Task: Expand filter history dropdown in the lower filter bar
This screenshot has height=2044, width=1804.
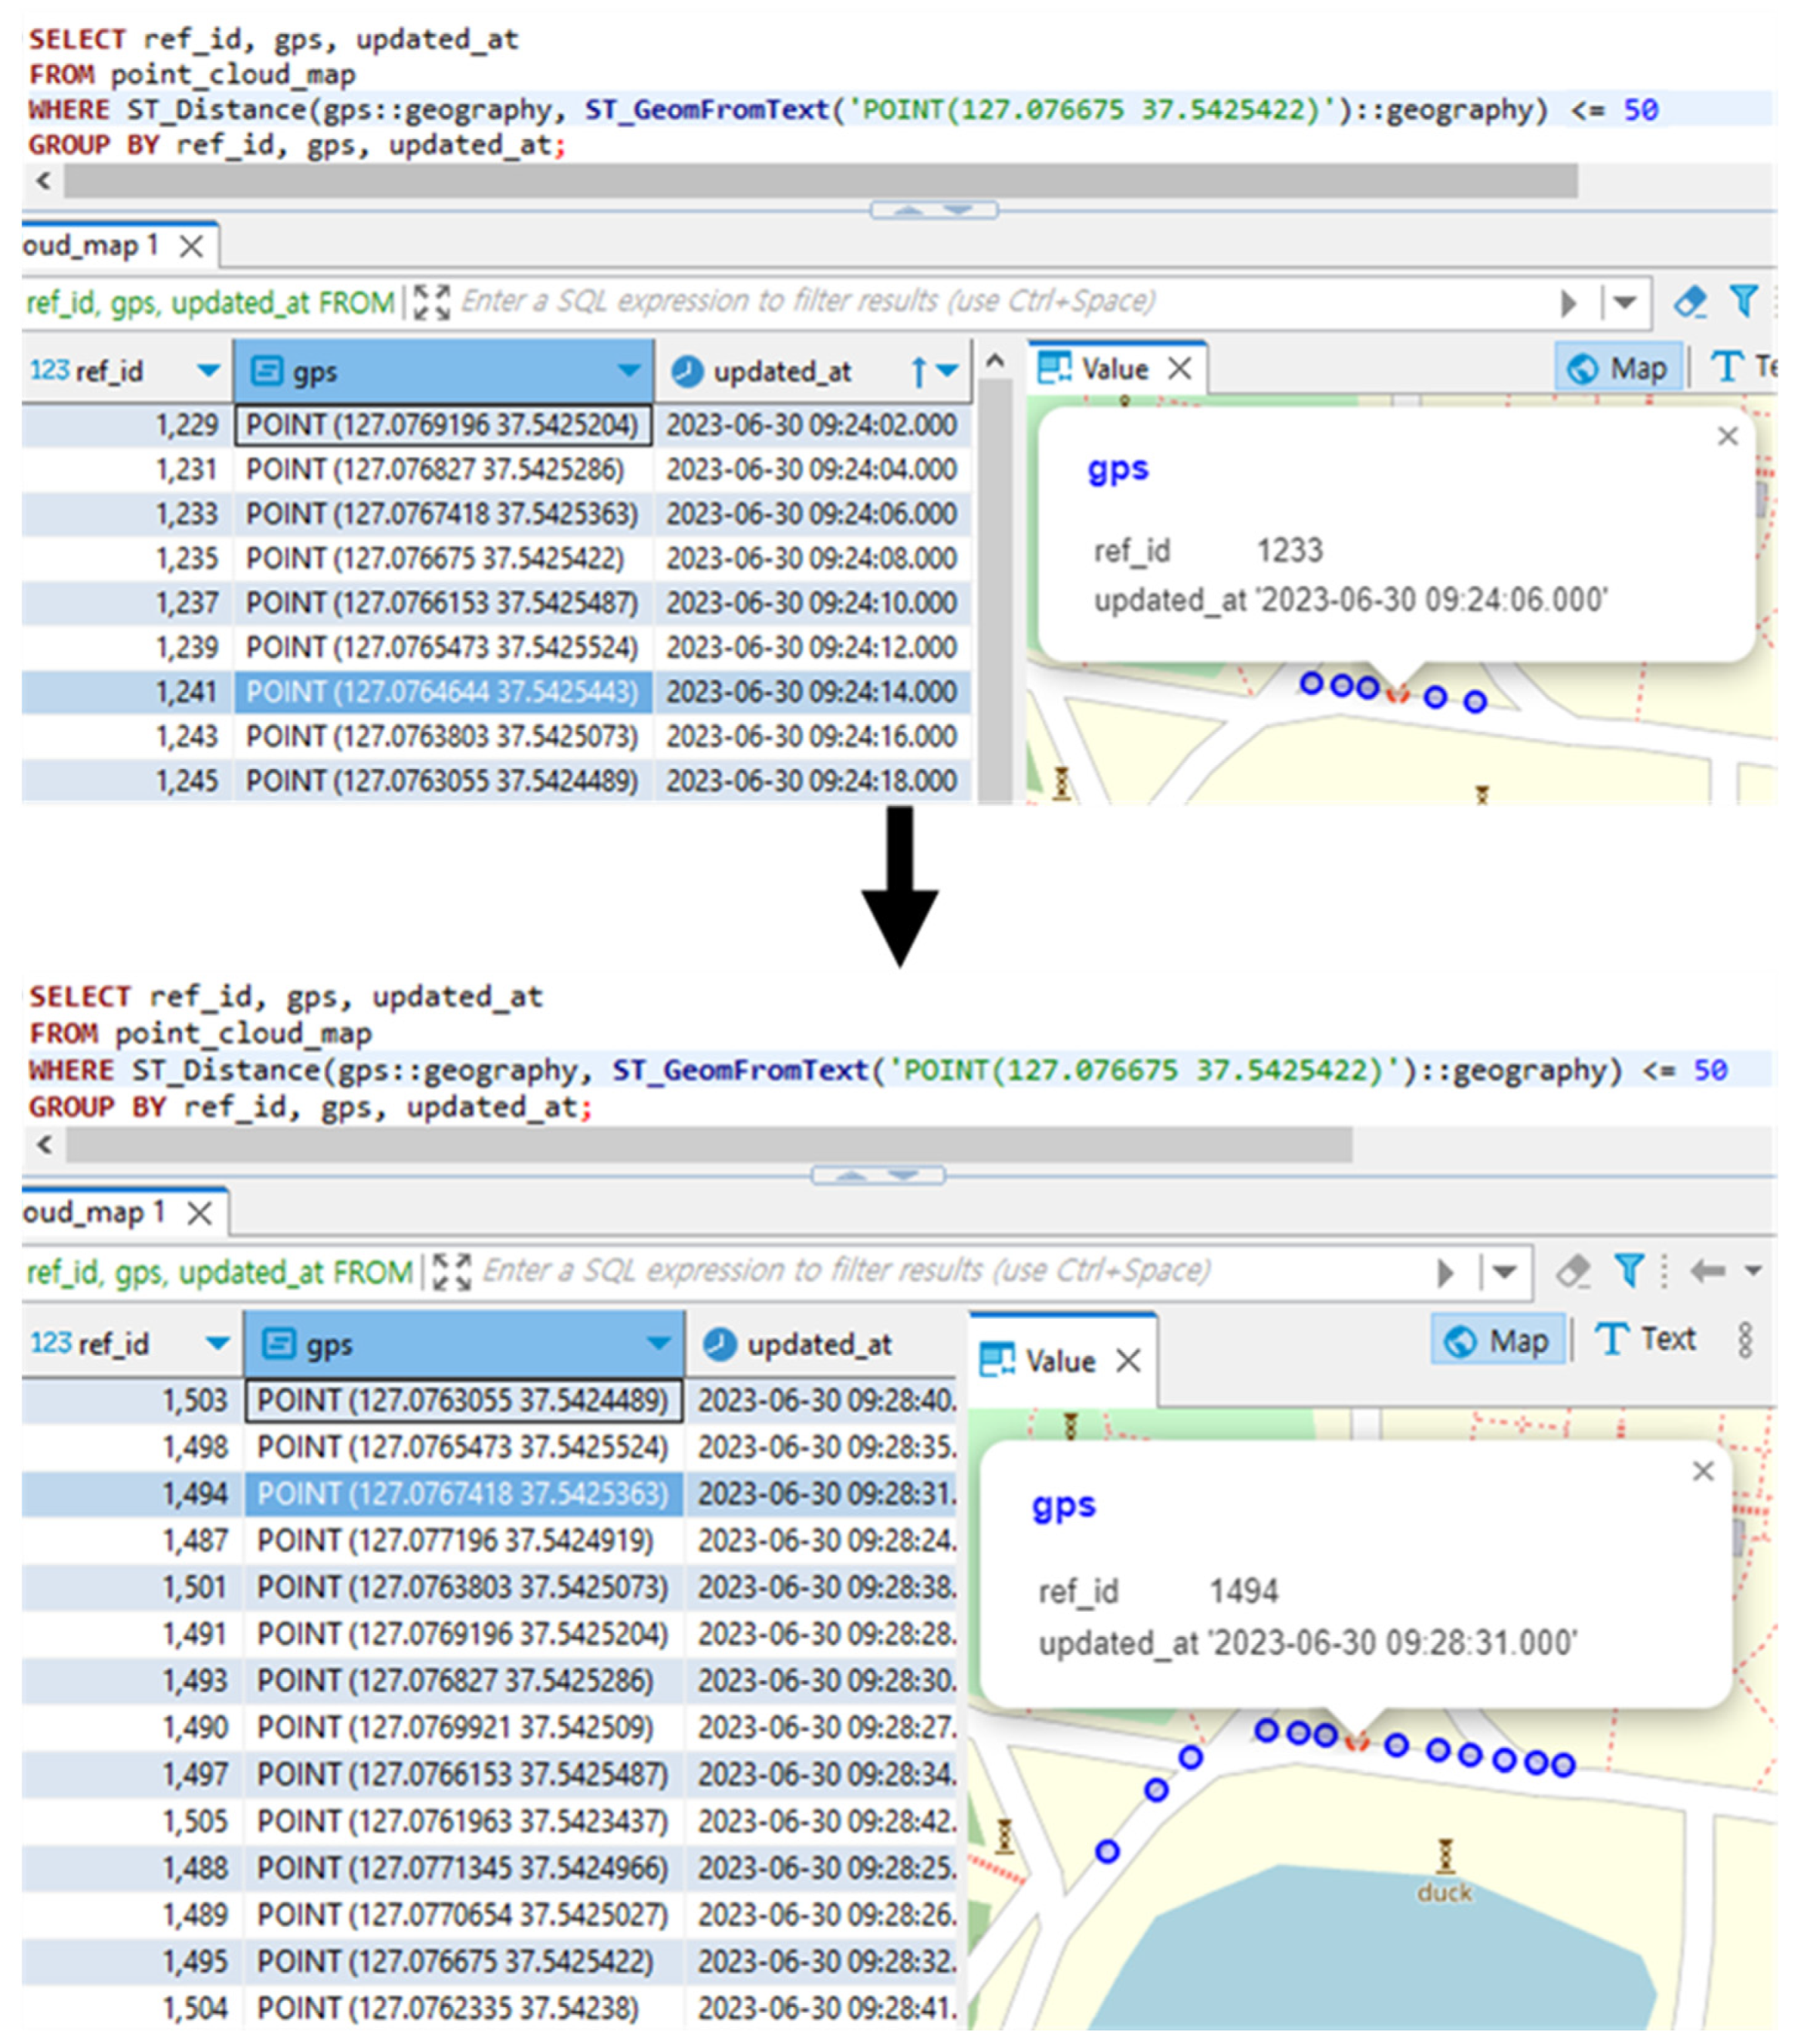Action: point(1504,1272)
